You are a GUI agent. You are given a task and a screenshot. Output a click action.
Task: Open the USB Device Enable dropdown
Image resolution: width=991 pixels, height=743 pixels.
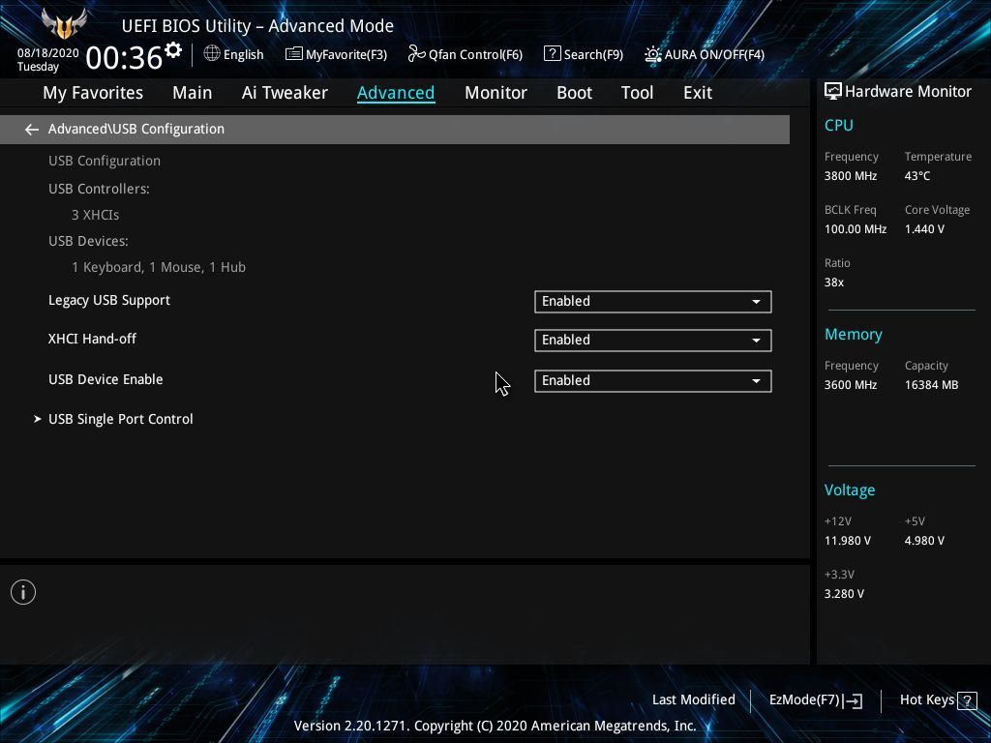pyautogui.click(x=653, y=380)
